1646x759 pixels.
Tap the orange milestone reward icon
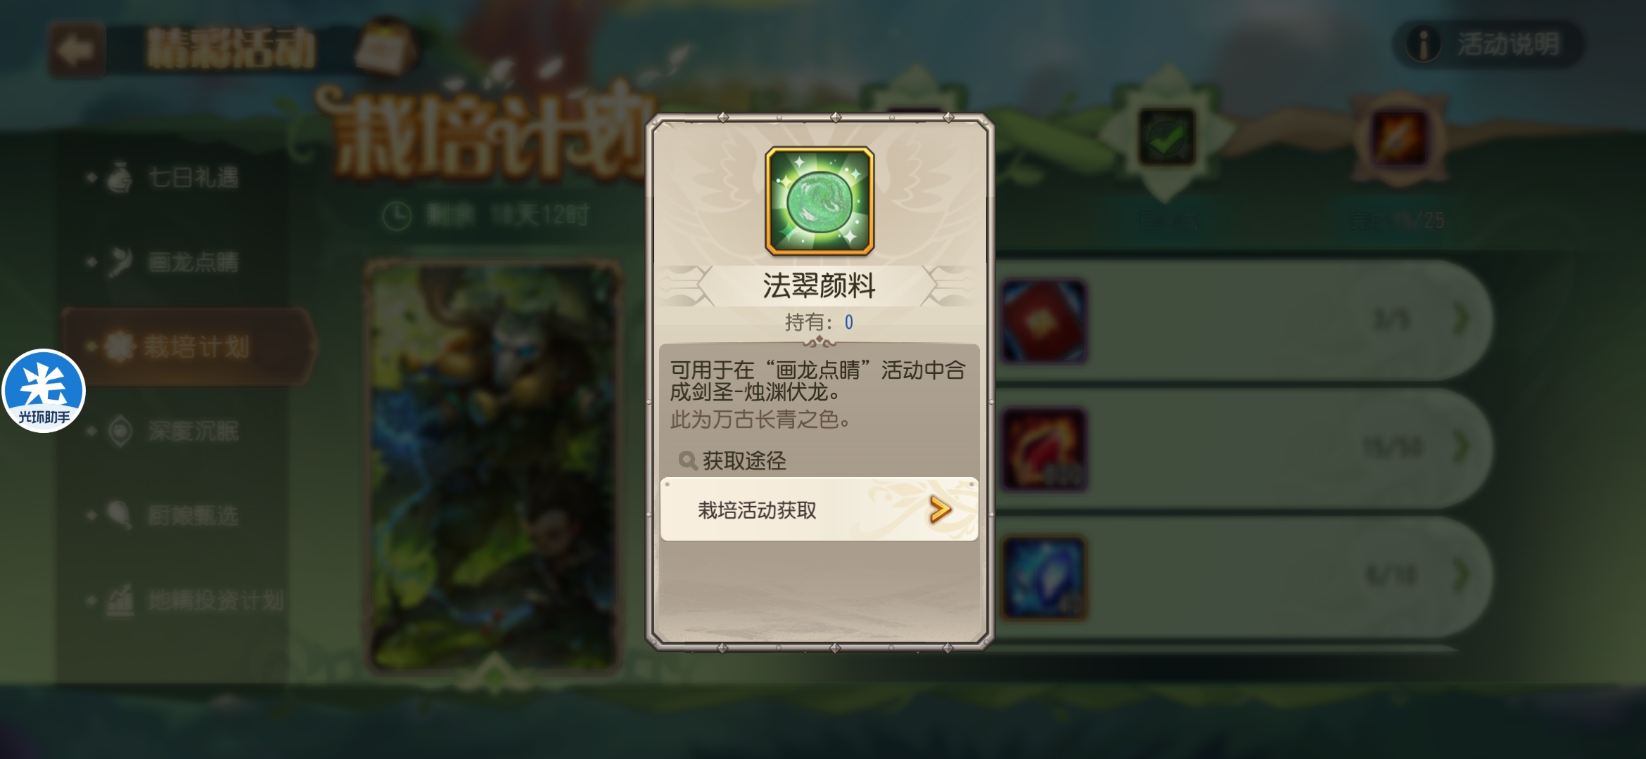point(1399,137)
